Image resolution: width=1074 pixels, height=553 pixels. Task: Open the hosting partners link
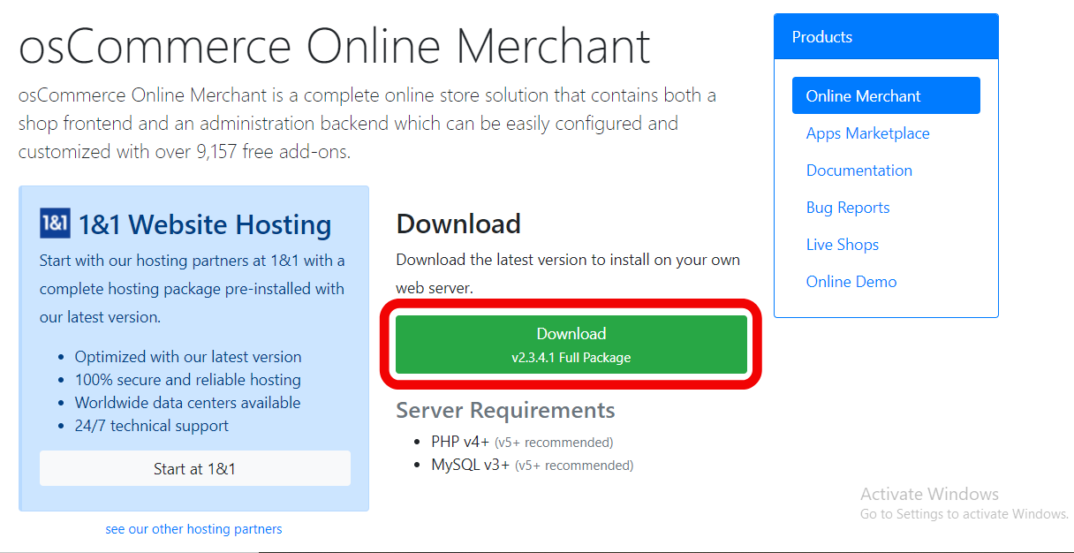[193, 528]
